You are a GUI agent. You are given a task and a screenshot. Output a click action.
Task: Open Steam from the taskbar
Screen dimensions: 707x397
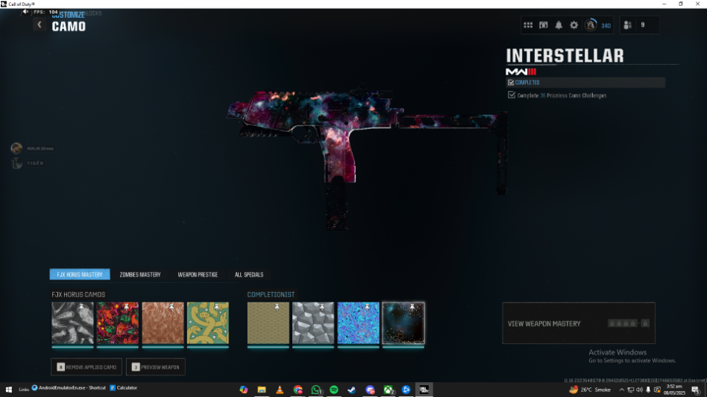[352, 390]
